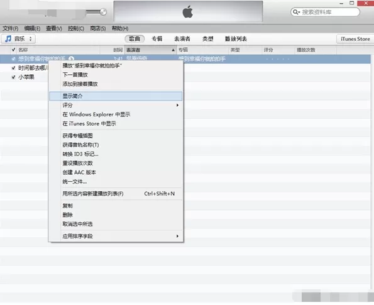
Task: Choose 在 iTunes Store 中显示
Action: [x=116, y=124]
